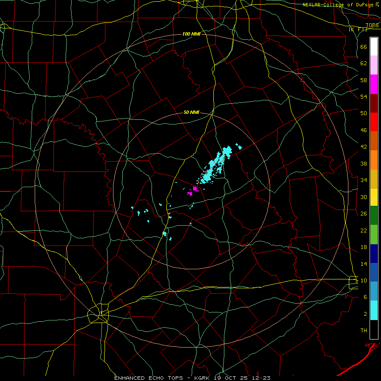Click the 100 NMI range ring label
Image resolution: width=381 pixels, height=381 pixels.
[191, 34]
